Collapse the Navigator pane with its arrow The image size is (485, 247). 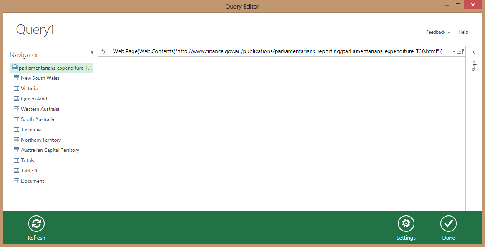pyautogui.click(x=92, y=52)
